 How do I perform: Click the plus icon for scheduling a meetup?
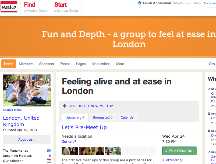tap(65, 106)
